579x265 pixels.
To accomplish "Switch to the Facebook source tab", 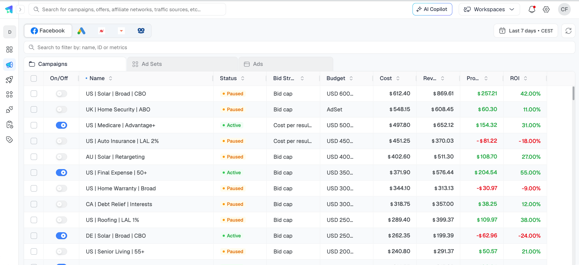I will pyautogui.click(x=48, y=31).
